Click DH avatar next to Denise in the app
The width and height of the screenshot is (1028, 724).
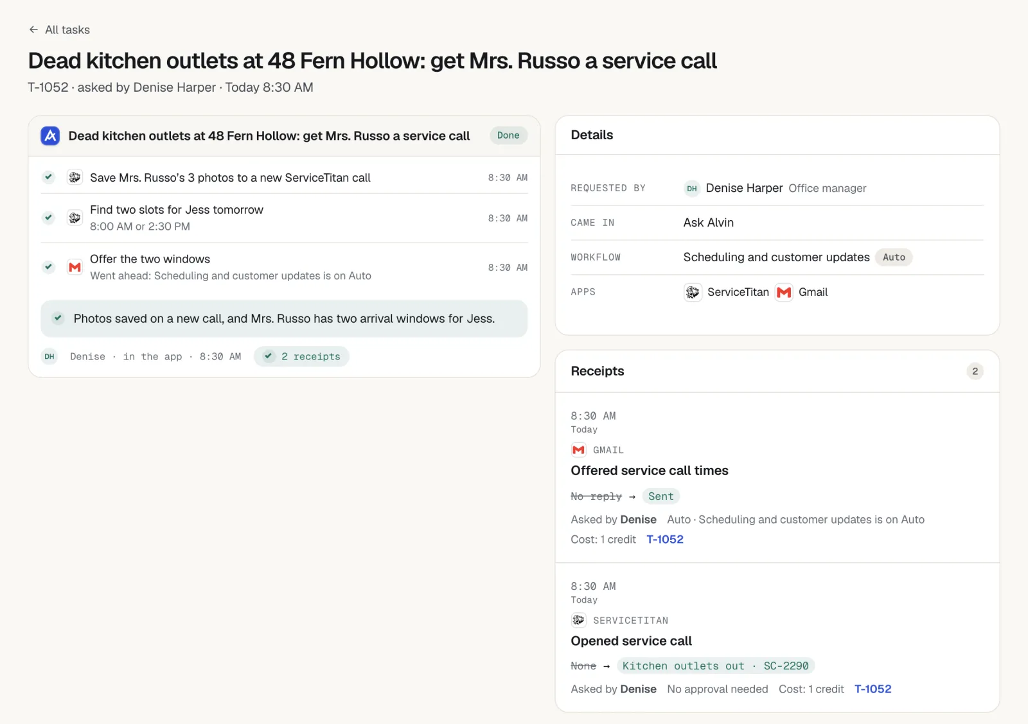pyautogui.click(x=49, y=356)
